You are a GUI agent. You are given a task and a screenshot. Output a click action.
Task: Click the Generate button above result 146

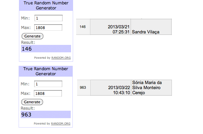pos(32,36)
